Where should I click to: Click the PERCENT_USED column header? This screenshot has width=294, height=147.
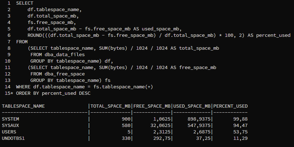coord(231,106)
